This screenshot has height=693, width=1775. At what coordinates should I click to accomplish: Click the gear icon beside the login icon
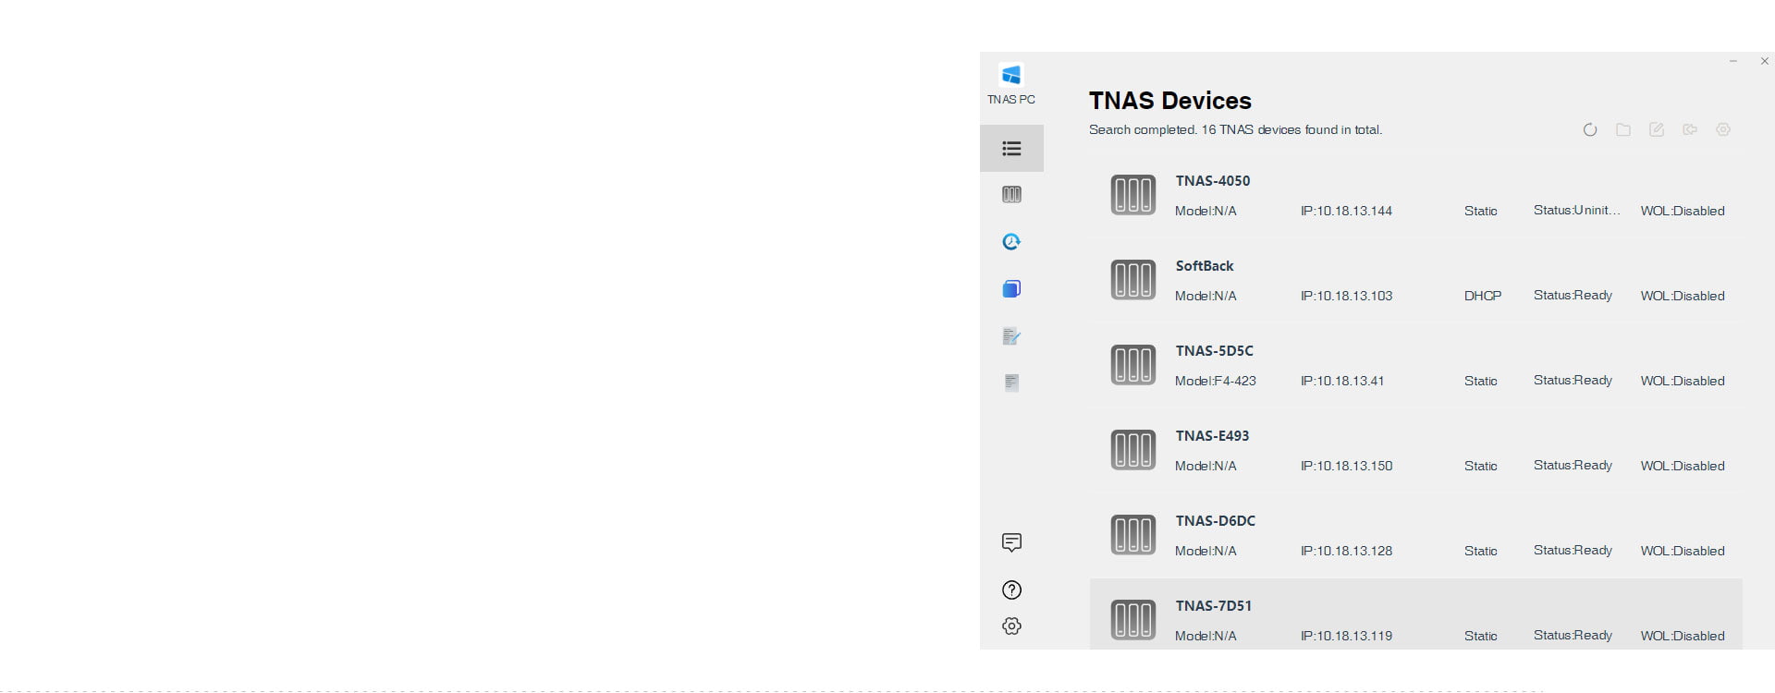(1722, 130)
